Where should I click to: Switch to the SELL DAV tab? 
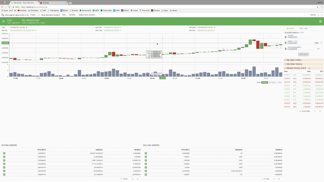303,29
